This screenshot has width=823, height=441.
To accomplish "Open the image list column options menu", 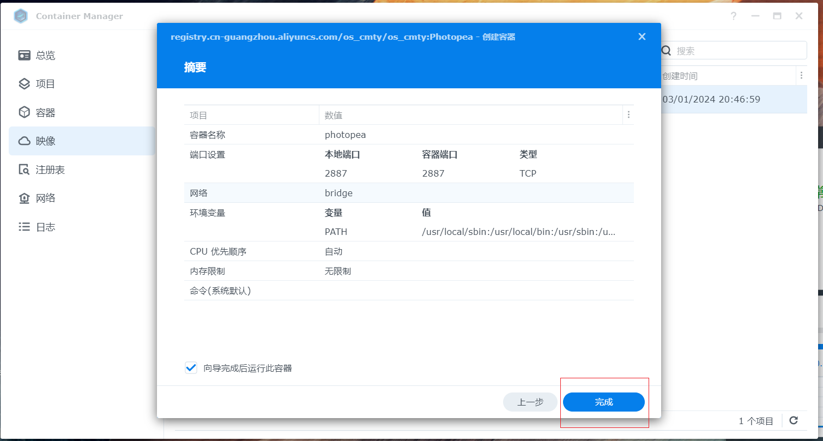I will coord(801,75).
